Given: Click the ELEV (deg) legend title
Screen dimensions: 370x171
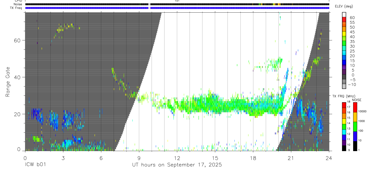Looking at the screenshot, I should click(x=344, y=6).
